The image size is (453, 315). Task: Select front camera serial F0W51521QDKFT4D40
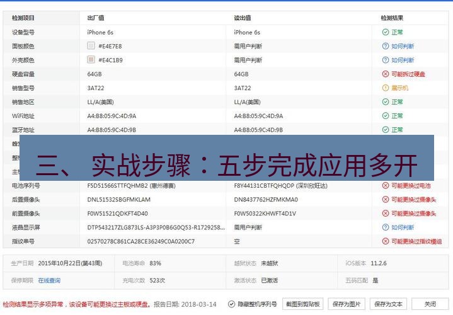[x=118, y=214]
